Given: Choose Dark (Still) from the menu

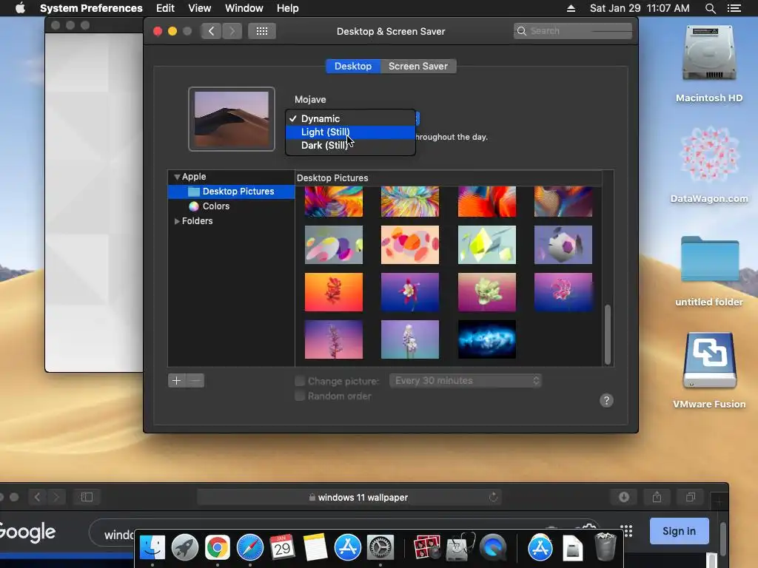Looking at the screenshot, I should pyautogui.click(x=350, y=146).
